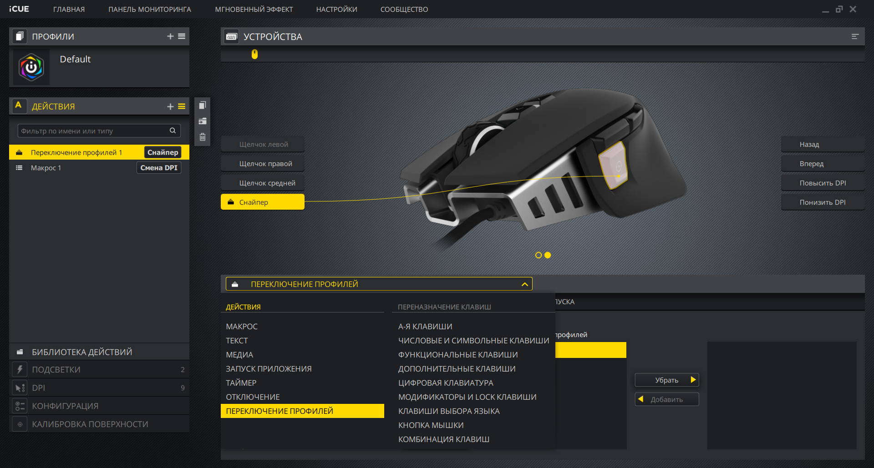Open the Настройки menu

point(336,10)
